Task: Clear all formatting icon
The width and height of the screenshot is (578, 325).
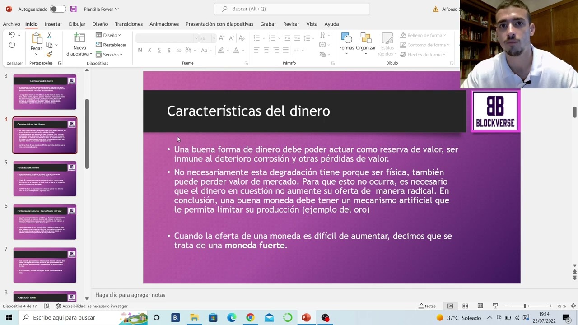Action: coord(242,38)
